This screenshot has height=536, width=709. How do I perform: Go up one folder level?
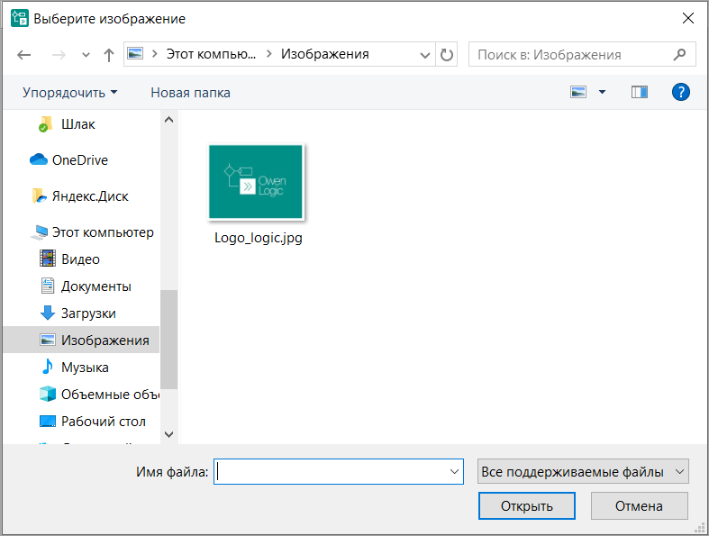pos(109,54)
